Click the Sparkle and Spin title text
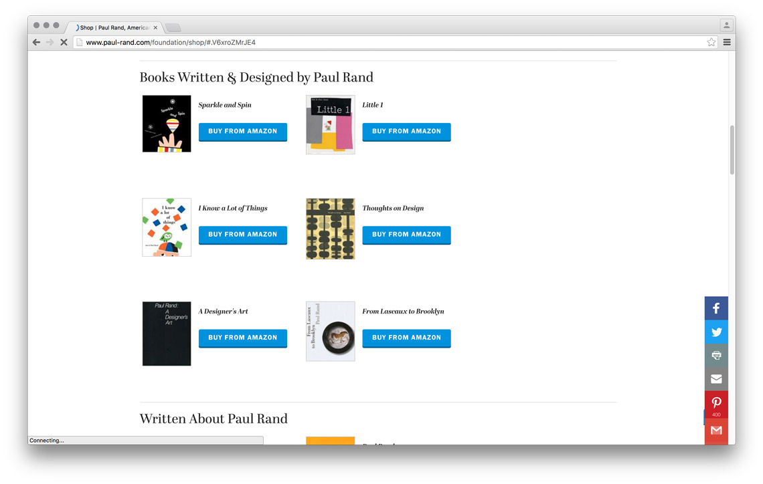Image resolution: width=763 pixels, height=484 pixels. [225, 105]
